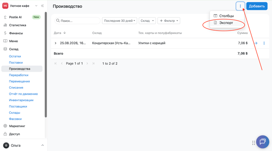
Task: Click the Добавить button
Action: coord(257,6)
